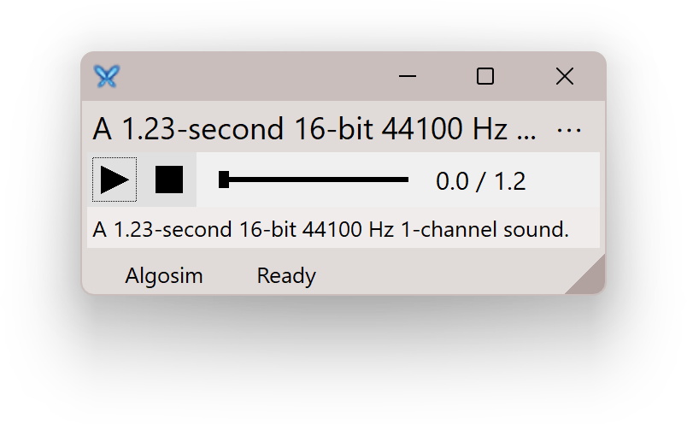Start playback with the Play triangle button
The height and width of the screenshot is (424, 687).
(x=114, y=180)
